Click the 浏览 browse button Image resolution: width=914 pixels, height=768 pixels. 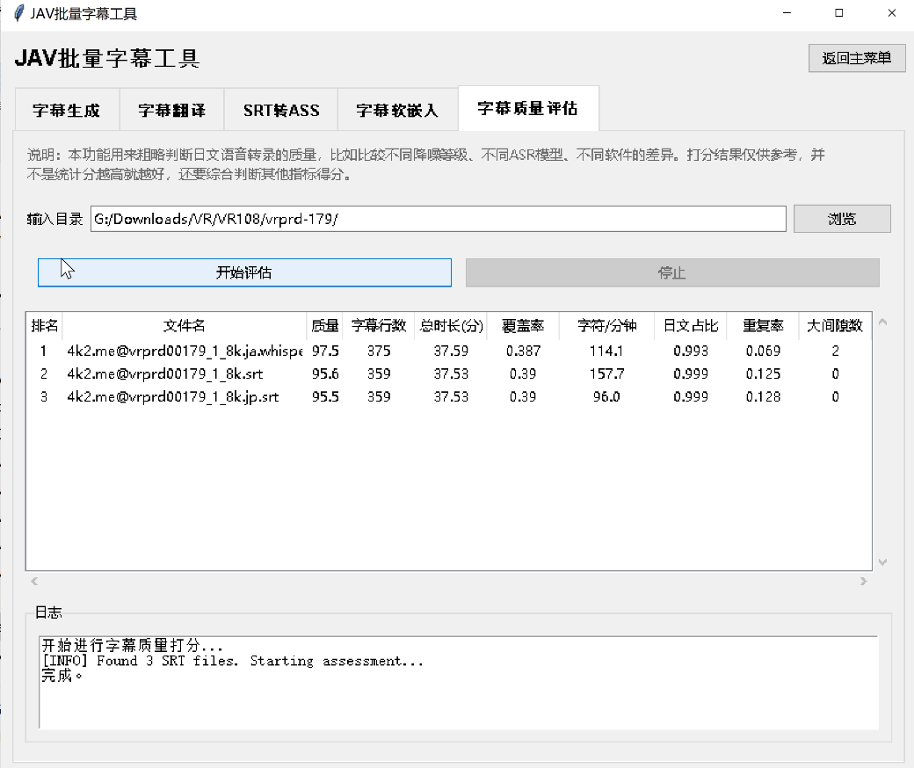click(842, 219)
